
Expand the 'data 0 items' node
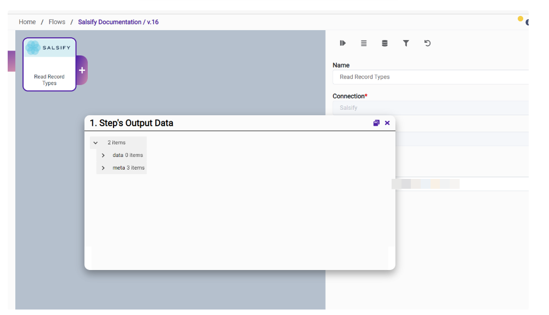click(103, 155)
